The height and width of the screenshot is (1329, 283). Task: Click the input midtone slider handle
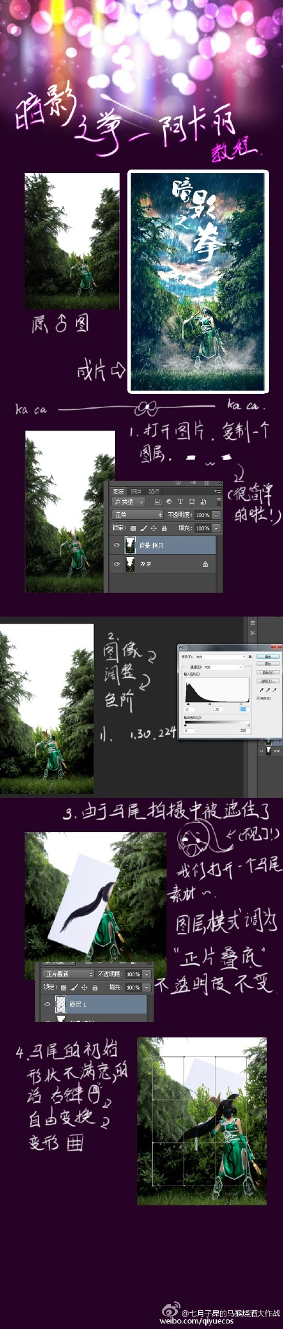coord(210,704)
